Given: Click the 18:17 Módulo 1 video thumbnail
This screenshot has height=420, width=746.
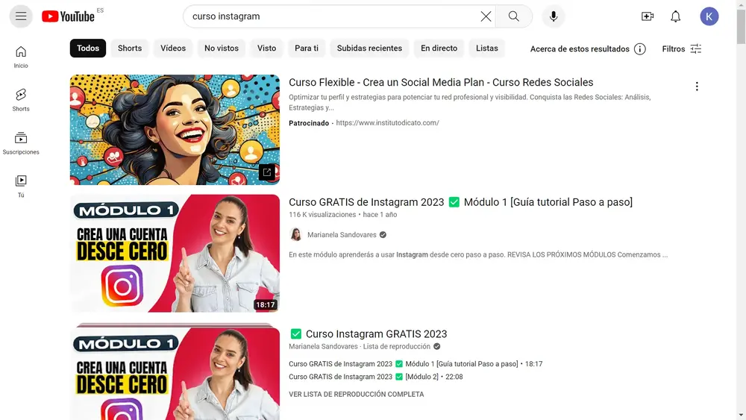Looking at the screenshot, I should tap(175, 253).
